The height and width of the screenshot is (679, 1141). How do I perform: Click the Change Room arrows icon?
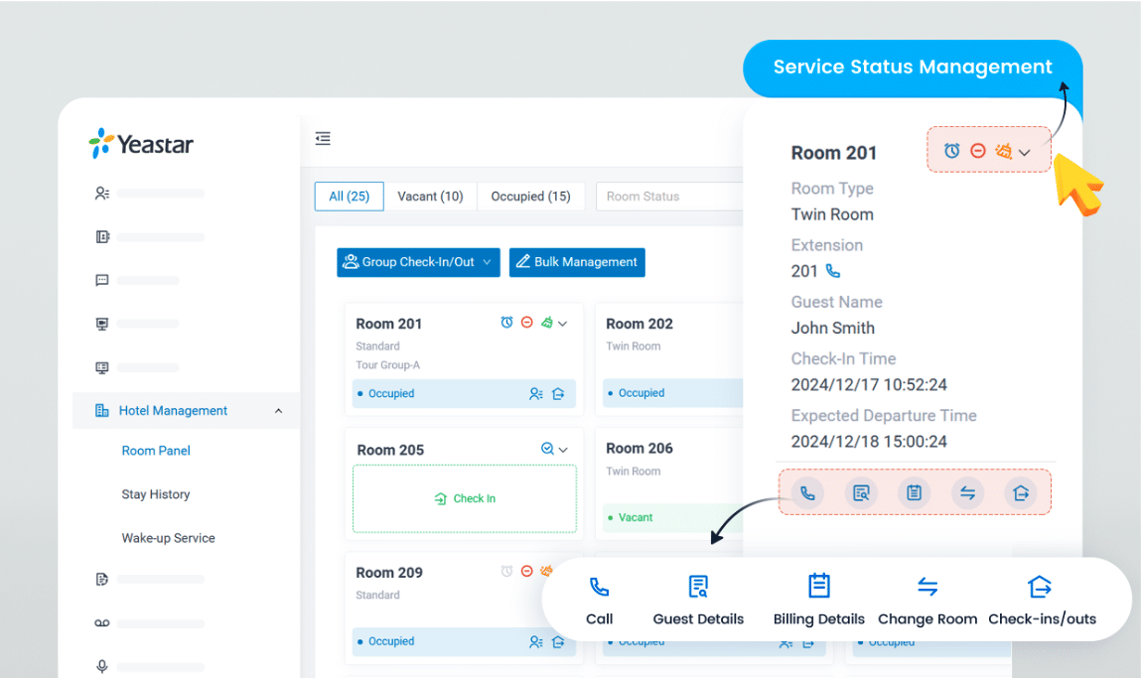point(927,588)
